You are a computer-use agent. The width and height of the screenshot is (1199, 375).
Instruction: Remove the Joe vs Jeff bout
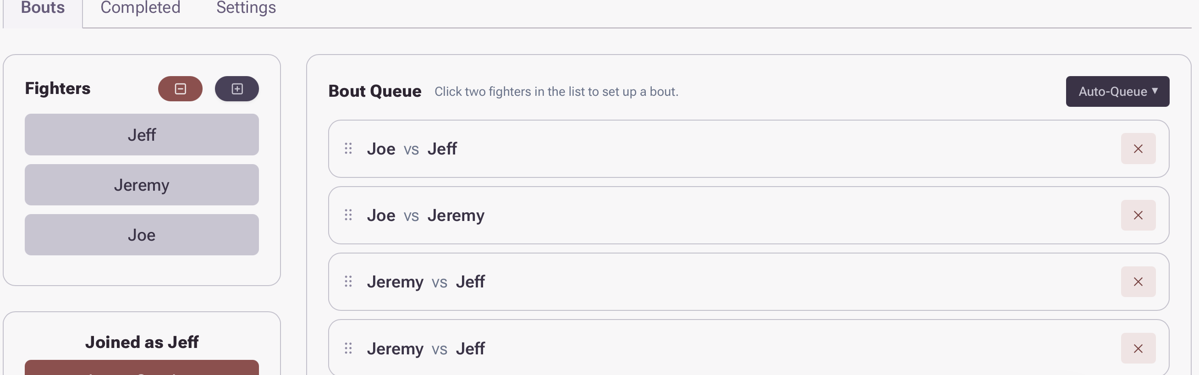pyautogui.click(x=1138, y=149)
